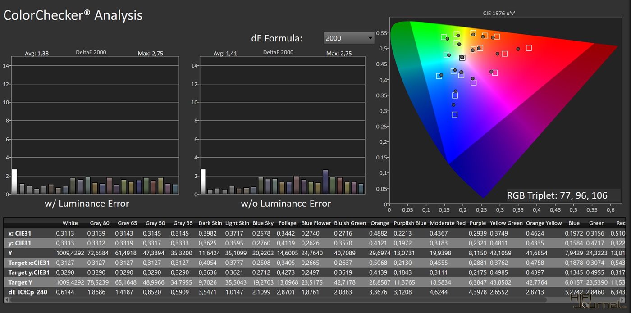
Task: Click the dropdown arrow beside 2000
Action: [x=370, y=38]
